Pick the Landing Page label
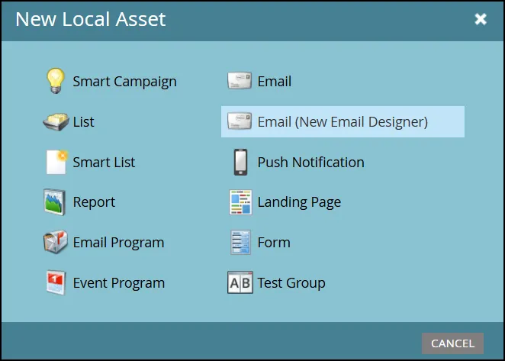This screenshot has width=505, height=361. click(299, 202)
